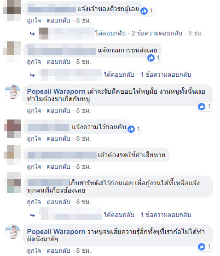Screen dimensions: 220x256
Task: Expand the 1 ข้อความตอบกลับ under the 'เก็บฮาร์ทดิส' comment
Action: (x=166, y=215)
